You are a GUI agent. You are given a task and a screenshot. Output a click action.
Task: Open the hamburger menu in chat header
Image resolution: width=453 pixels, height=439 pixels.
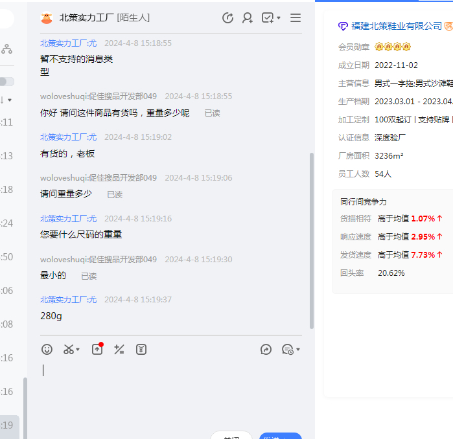pos(296,18)
